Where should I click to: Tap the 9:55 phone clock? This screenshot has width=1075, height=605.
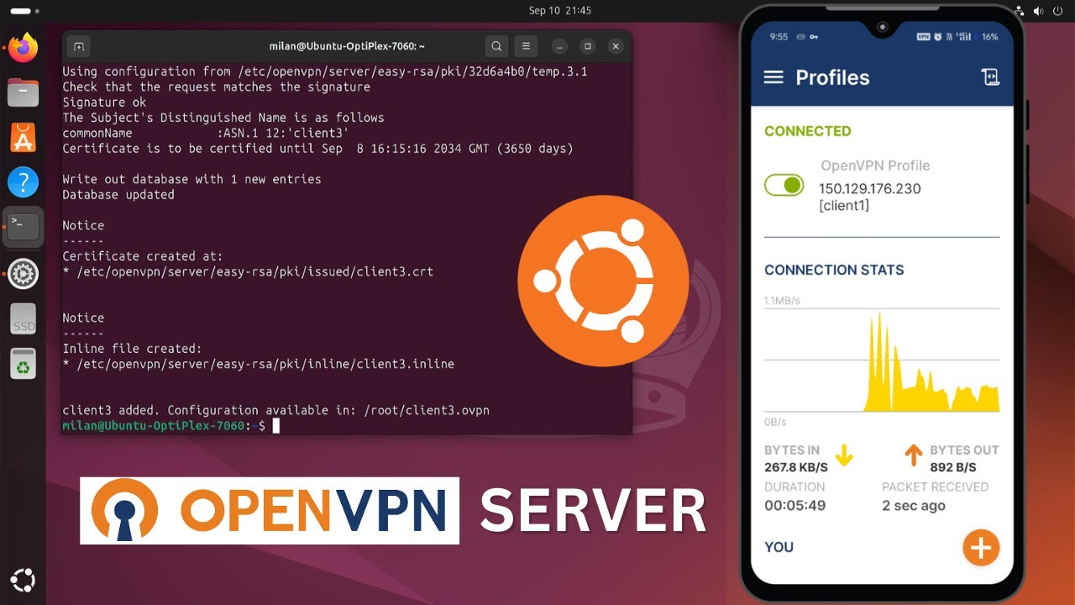(x=779, y=37)
